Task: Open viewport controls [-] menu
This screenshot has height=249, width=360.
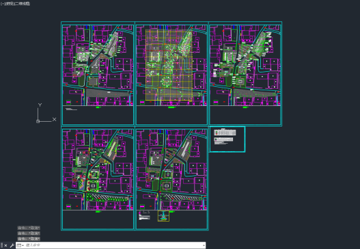Action: click(2, 3)
